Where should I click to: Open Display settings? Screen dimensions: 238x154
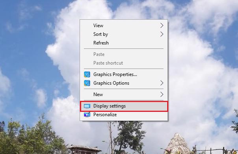(124, 106)
